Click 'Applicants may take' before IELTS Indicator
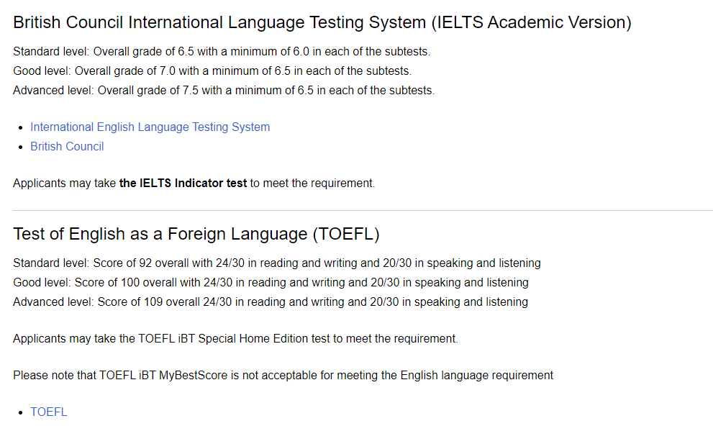This screenshot has height=426, width=713. (x=64, y=183)
